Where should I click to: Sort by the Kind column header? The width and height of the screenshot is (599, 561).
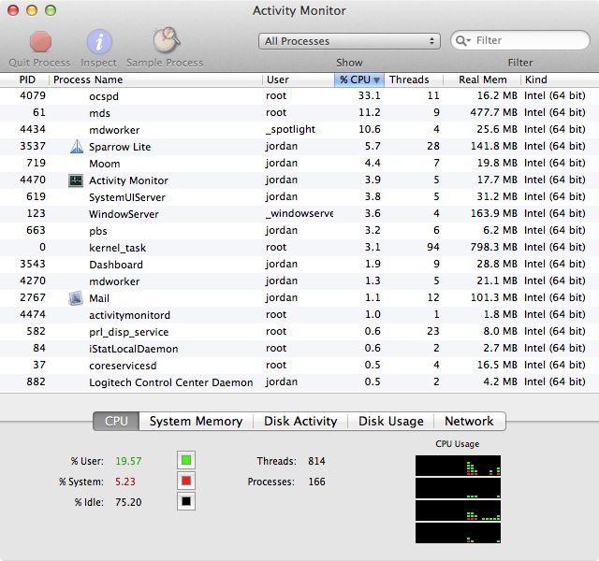tap(560, 79)
